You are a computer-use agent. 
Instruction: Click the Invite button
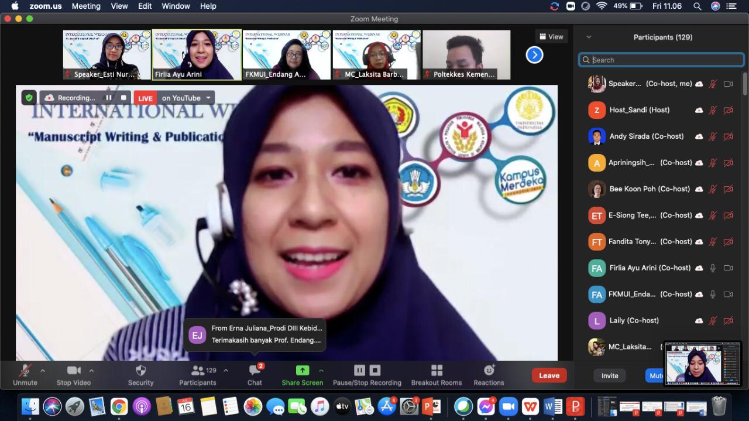[610, 376]
